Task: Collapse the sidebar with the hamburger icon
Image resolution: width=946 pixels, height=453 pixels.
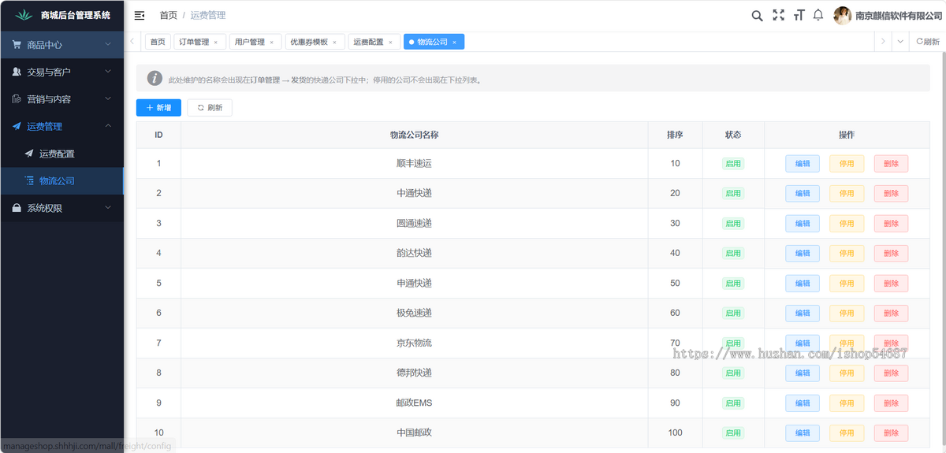Action: pyautogui.click(x=140, y=15)
